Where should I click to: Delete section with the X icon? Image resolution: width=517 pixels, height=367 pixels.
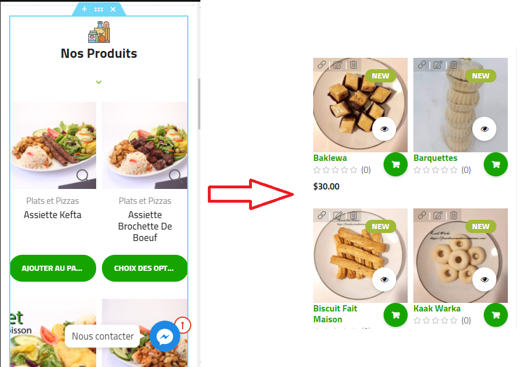(x=113, y=9)
